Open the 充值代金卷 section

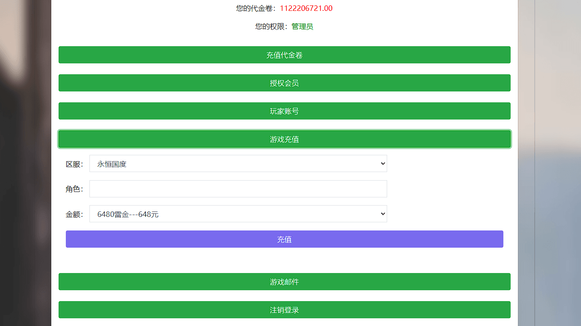284,55
